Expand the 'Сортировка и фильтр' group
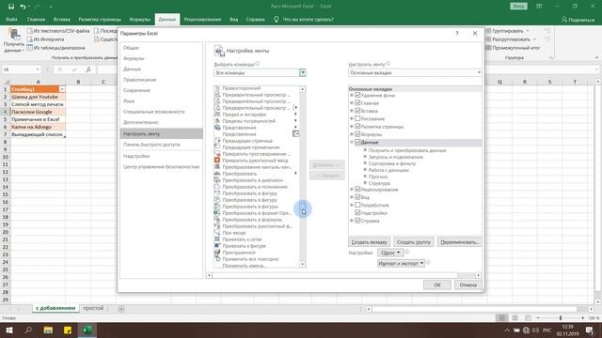The height and width of the screenshot is (338, 602). click(x=365, y=163)
